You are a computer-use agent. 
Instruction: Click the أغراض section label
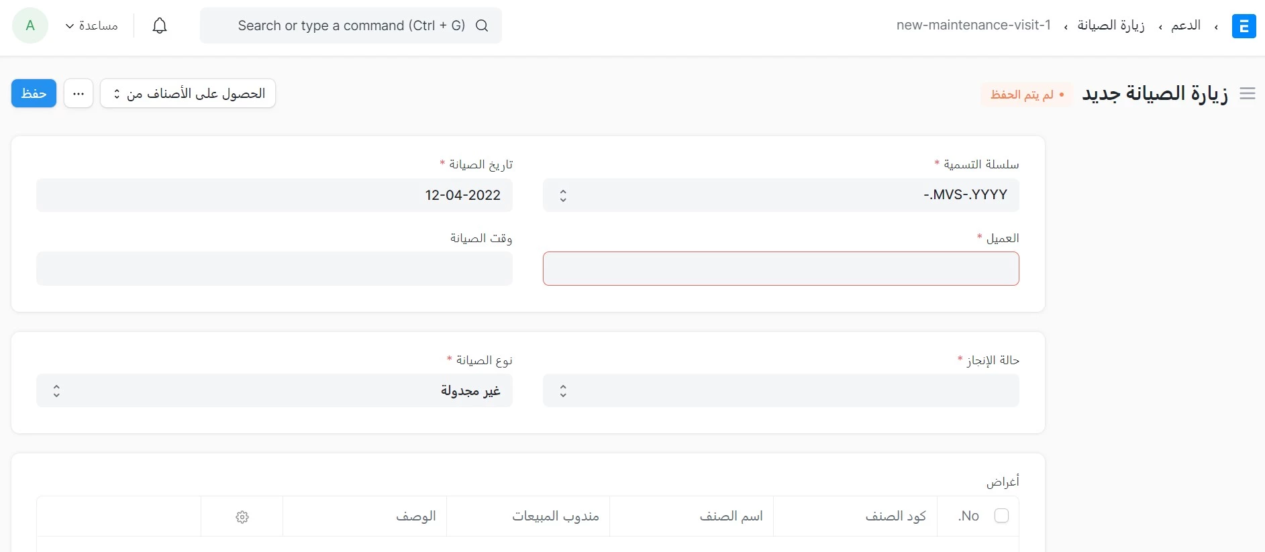pyautogui.click(x=1003, y=482)
